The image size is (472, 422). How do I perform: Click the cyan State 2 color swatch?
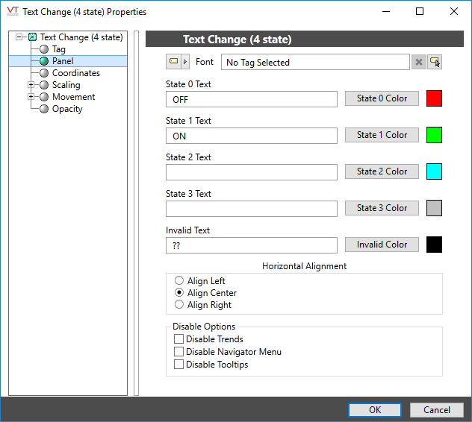pos(434,171)
